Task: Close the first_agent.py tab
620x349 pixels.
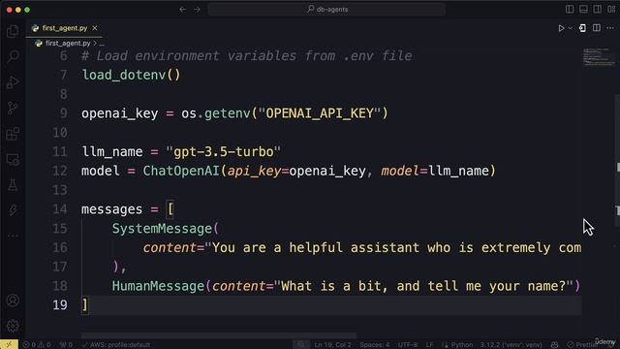Action: [95, 28]
